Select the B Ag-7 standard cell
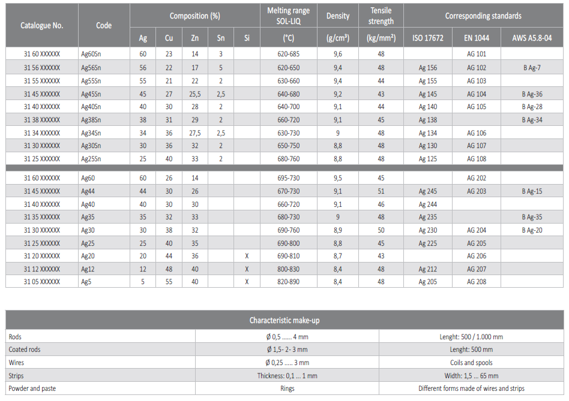This screenshot has width=569, height=401. coord(532,68)
